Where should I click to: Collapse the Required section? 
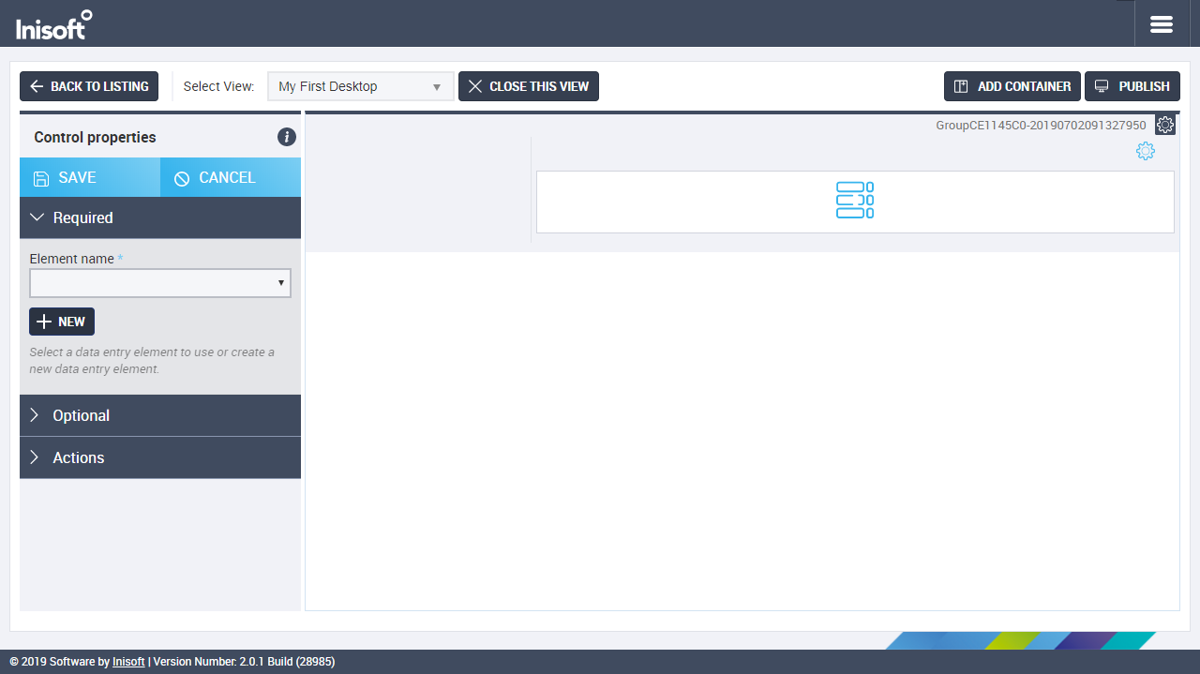(160, 217)
